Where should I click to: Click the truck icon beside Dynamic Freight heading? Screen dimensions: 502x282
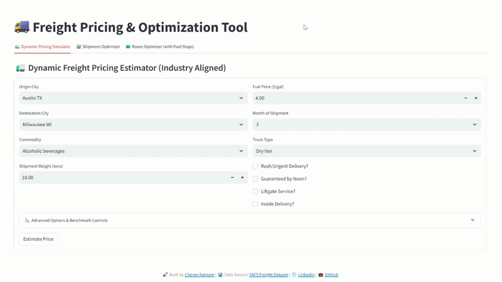[x=20, y=68]
